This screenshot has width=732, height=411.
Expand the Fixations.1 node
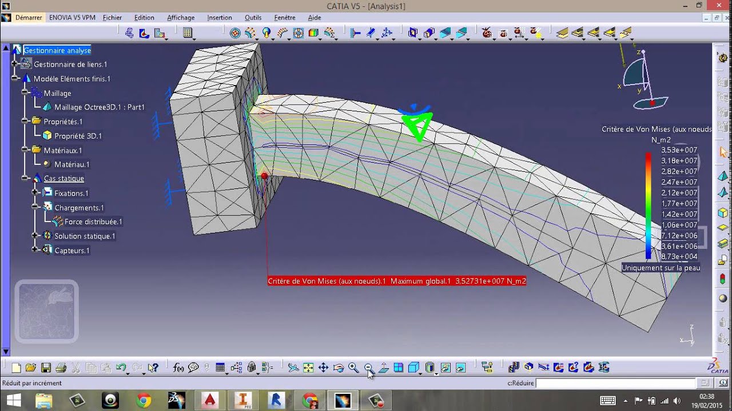point(35,193)
